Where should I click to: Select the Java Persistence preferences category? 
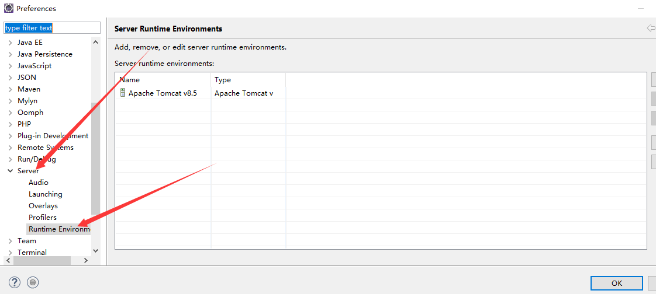(x=45, y=54)
